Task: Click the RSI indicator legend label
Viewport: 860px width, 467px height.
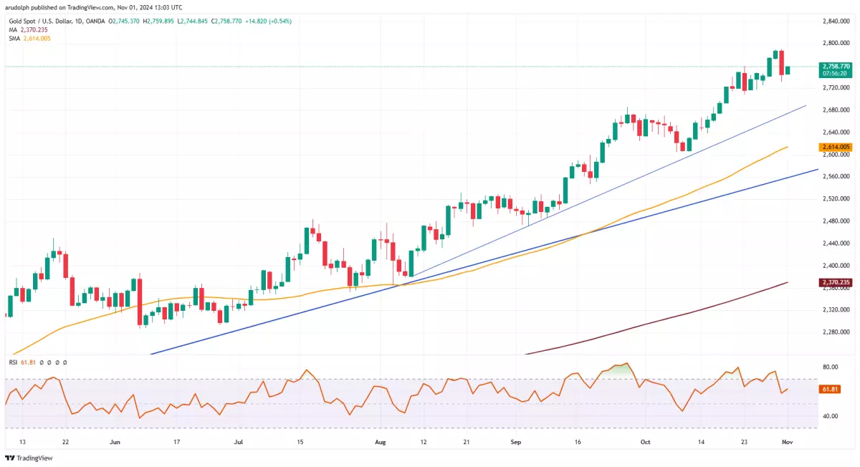Action: pos(14,362)
